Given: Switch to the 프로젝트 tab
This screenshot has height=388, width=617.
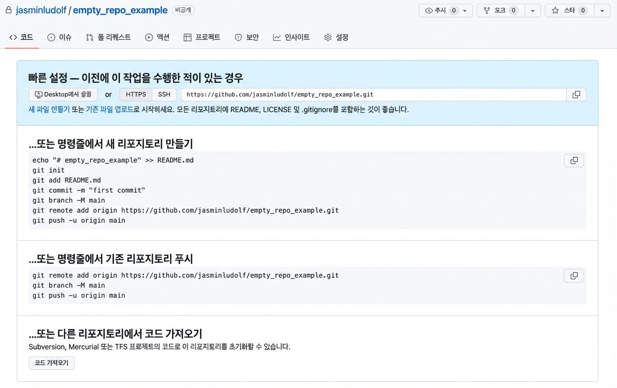Looking at the screenshot, I should coord(202,37).
